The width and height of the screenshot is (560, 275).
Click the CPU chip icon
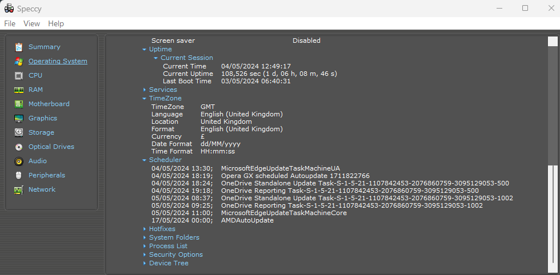tap(19, 75)
